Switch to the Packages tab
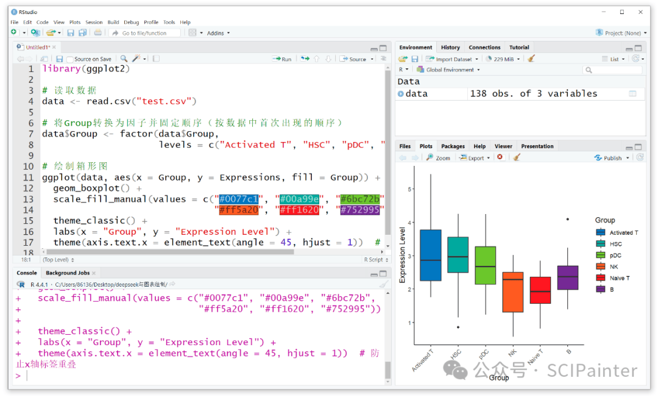This screenshot has width=658, height=397. (453, 146)
